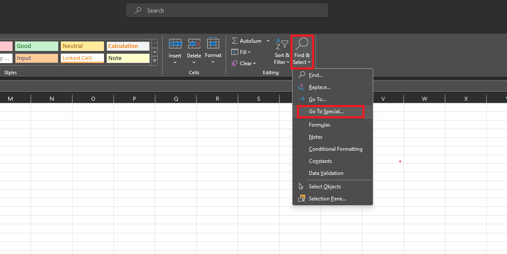The image size is (507, 254).
Task: Click the Find & Select magnifier icon
Action: pos(302,44)
